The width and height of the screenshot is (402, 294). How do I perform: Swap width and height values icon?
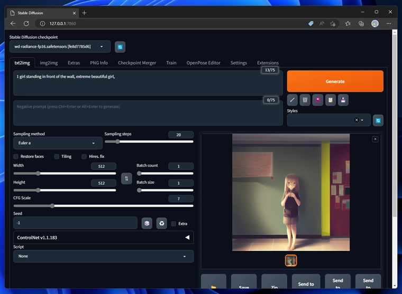pos(126,178)
